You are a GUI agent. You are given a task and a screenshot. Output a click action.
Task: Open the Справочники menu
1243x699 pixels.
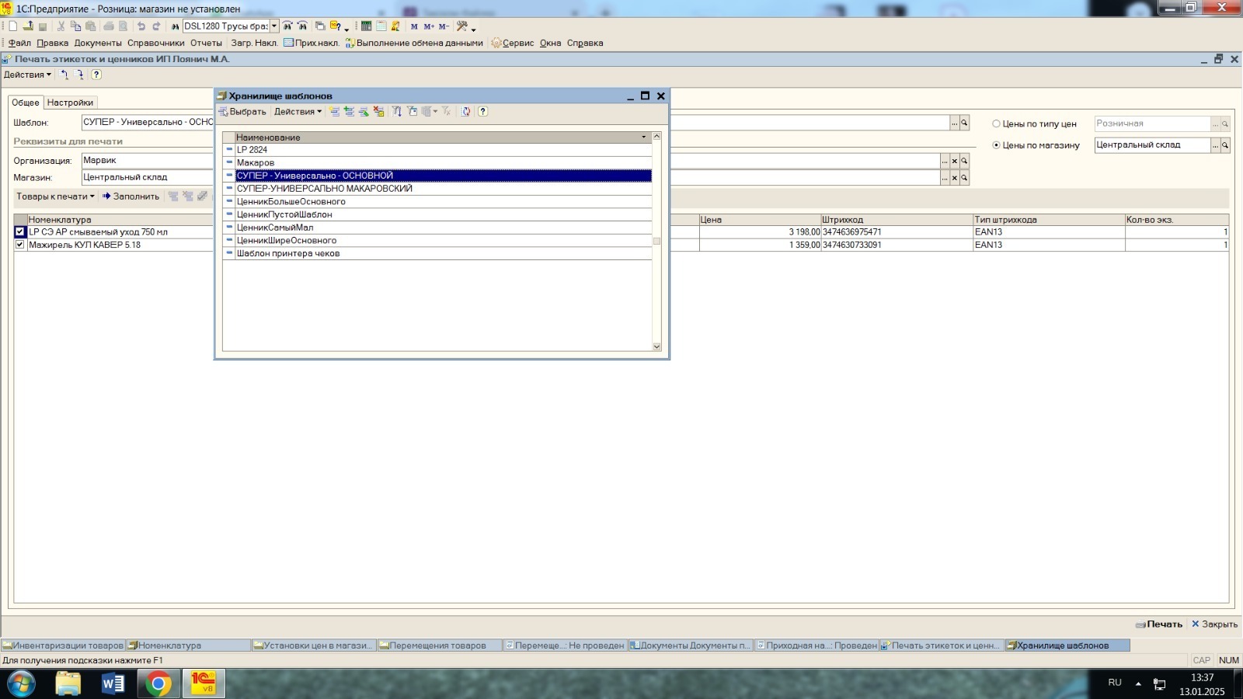click(x=155, y=43)
